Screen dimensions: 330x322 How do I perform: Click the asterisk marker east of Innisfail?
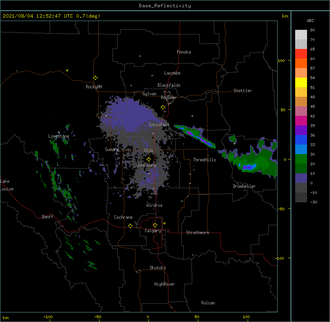(x=192, y=116)
